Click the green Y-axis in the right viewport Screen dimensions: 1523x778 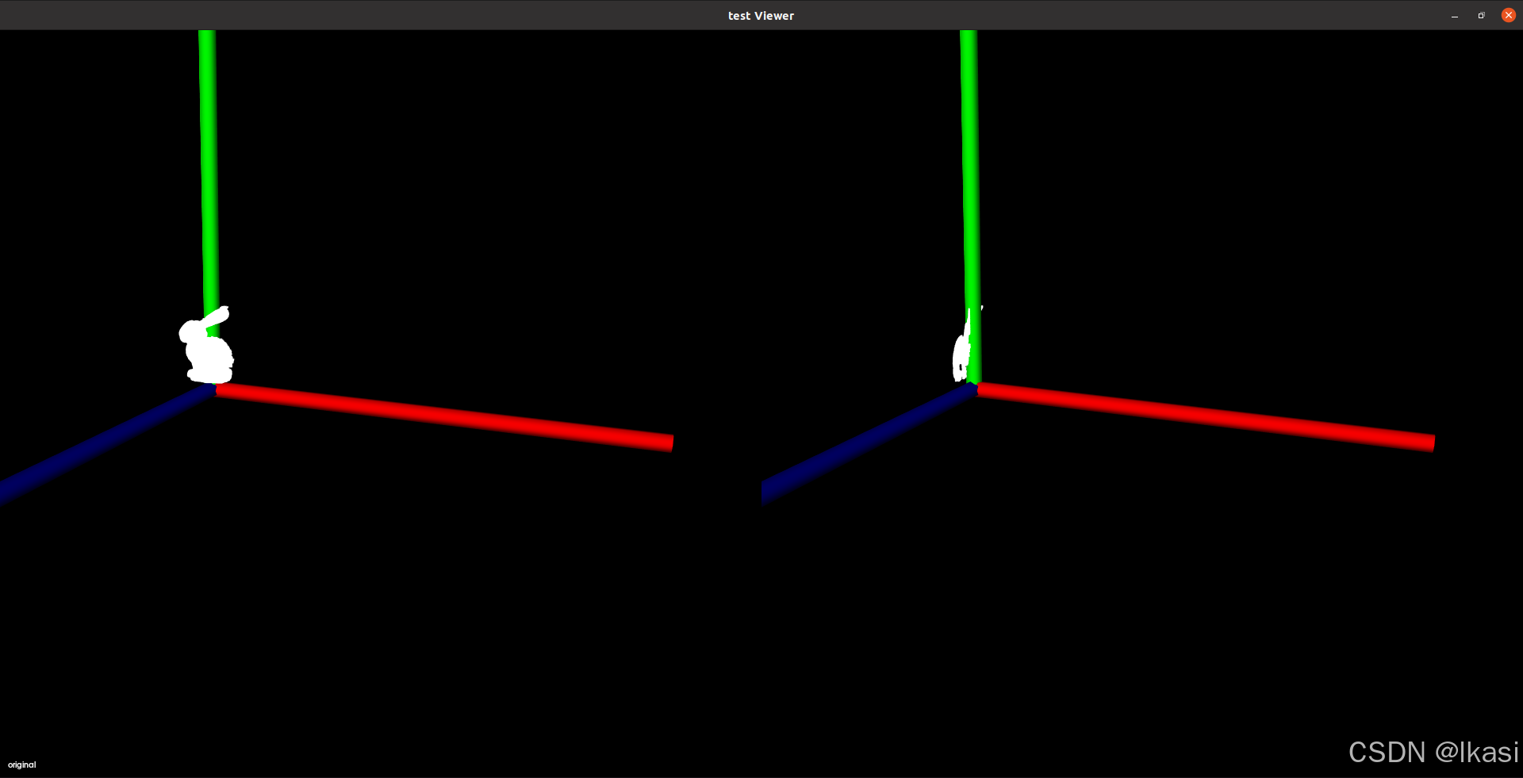968,159
